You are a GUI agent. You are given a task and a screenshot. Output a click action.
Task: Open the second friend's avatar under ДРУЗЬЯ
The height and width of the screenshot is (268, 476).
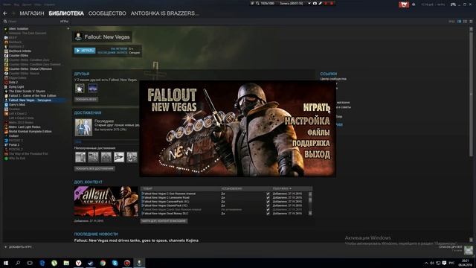coord(92,89)
